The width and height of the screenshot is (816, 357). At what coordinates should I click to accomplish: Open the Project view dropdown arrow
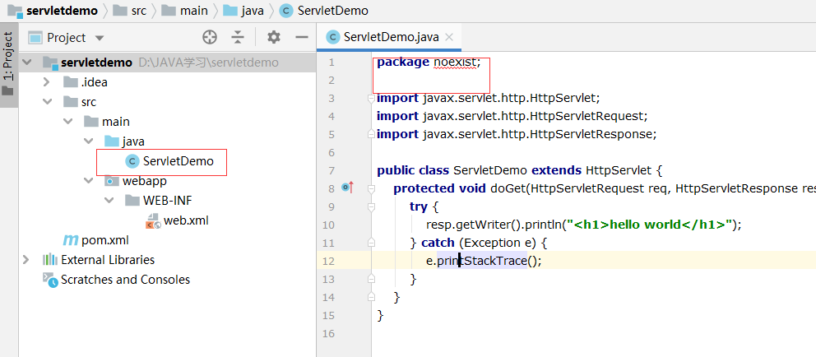pos(100,38)
